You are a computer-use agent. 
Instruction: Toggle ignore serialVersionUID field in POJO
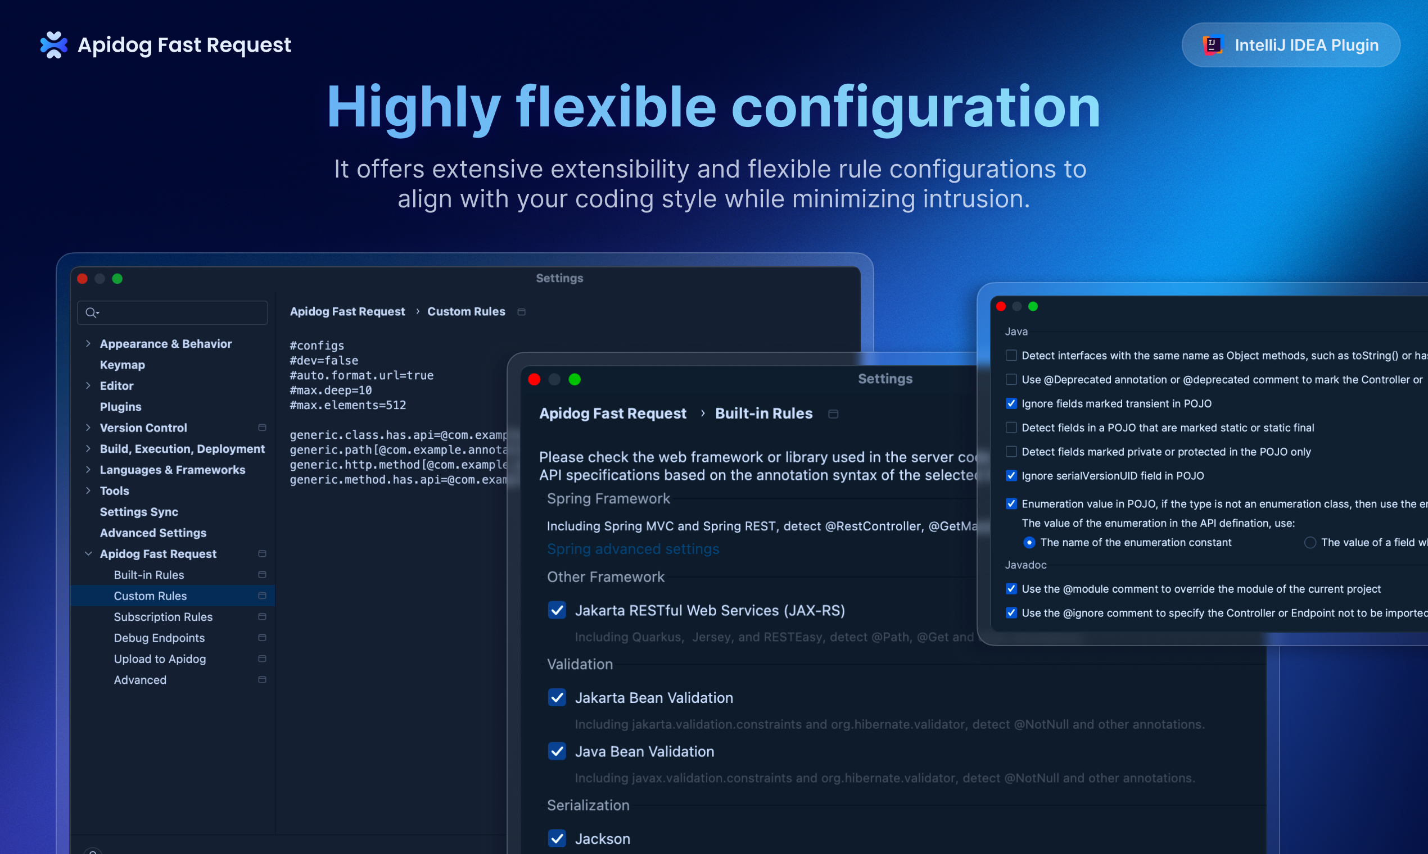(1011, 475)
